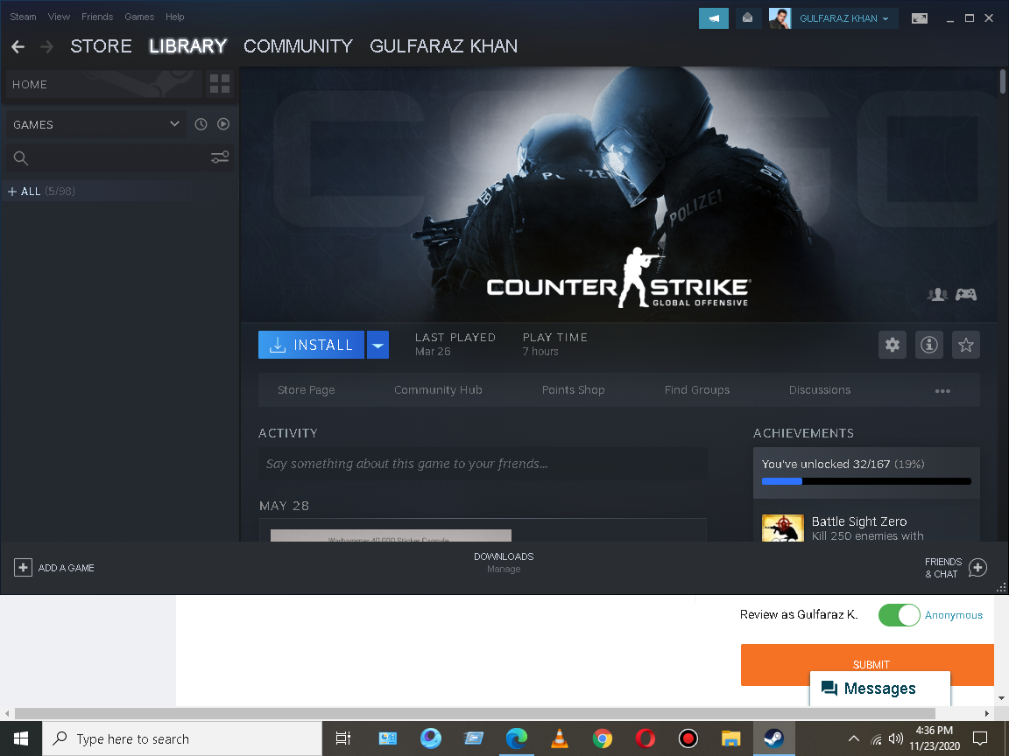This screenshot has height=756, width=1009.
Task: Open the game's Store Page link
Action: tap(307, 390)
